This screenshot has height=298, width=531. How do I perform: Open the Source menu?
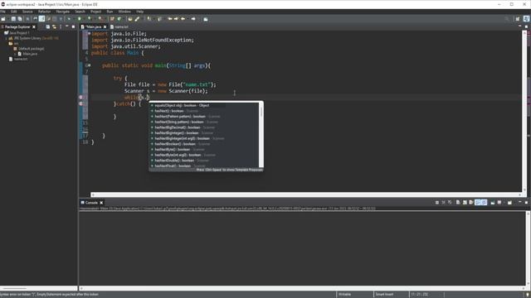point(27,12)
